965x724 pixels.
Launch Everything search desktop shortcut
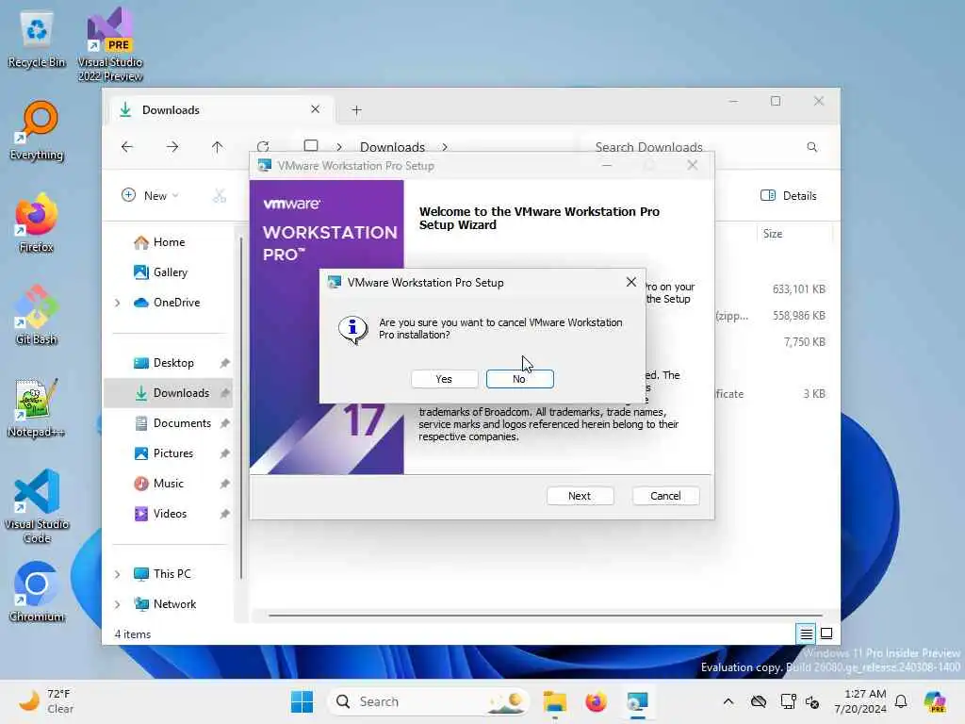[x=37, y=131]
